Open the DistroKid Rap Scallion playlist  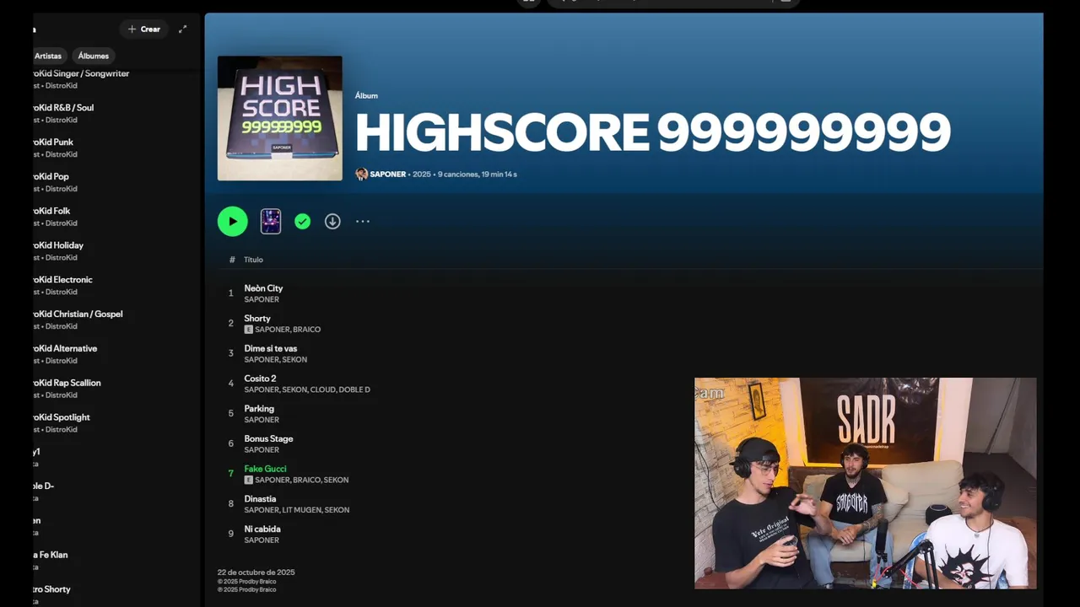click(116, 389)
